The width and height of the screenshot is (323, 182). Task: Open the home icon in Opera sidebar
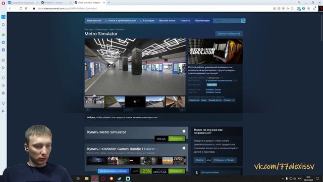[x=3, y=24]
